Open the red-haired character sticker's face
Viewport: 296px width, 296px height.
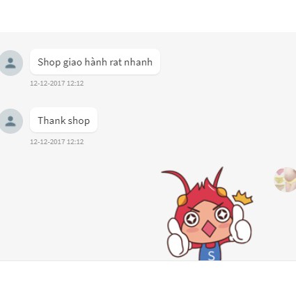[x=207, y=221]
